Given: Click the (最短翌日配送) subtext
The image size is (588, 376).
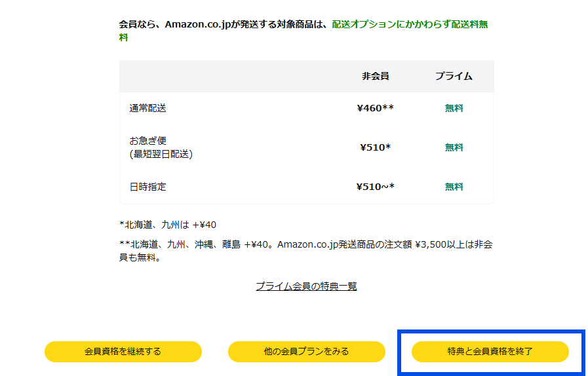Looking at the screenshot, I should (161, 154).
